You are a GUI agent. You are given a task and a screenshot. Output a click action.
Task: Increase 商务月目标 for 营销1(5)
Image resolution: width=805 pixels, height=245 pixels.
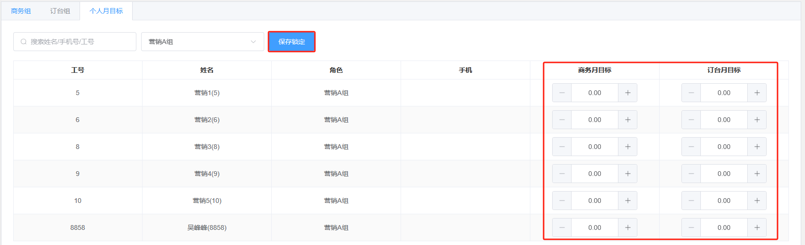pyautogui.click(x=627, y=93)
